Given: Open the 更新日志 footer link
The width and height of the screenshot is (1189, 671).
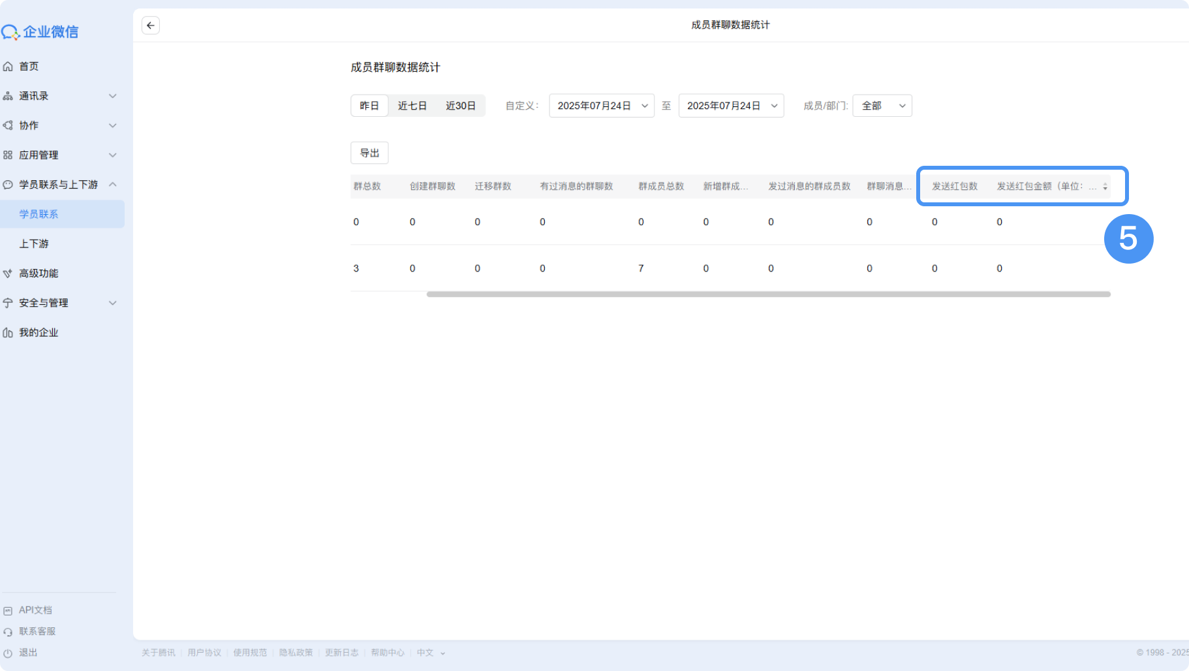Looking at the screenshot, I should coord(342,653).
